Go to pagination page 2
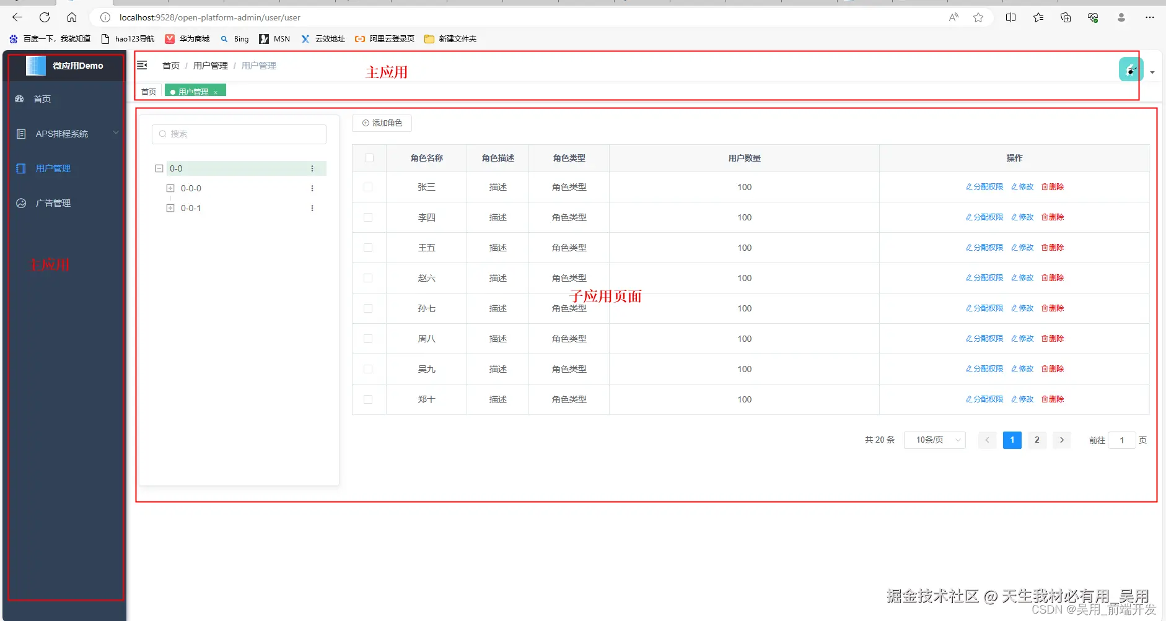Screen dimensions: 1166x621 pos(1037,440)
